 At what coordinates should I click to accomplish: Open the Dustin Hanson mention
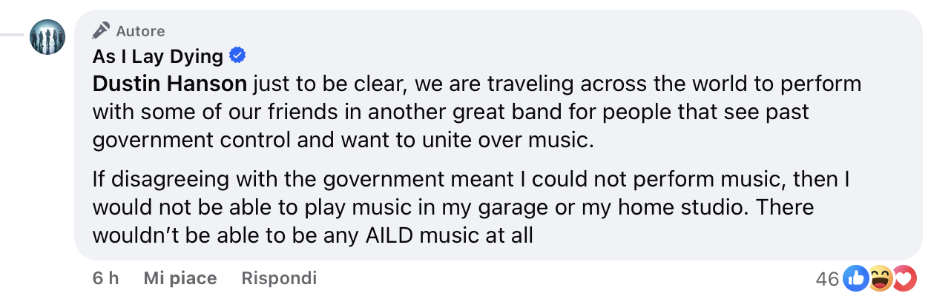click(170, 84)
